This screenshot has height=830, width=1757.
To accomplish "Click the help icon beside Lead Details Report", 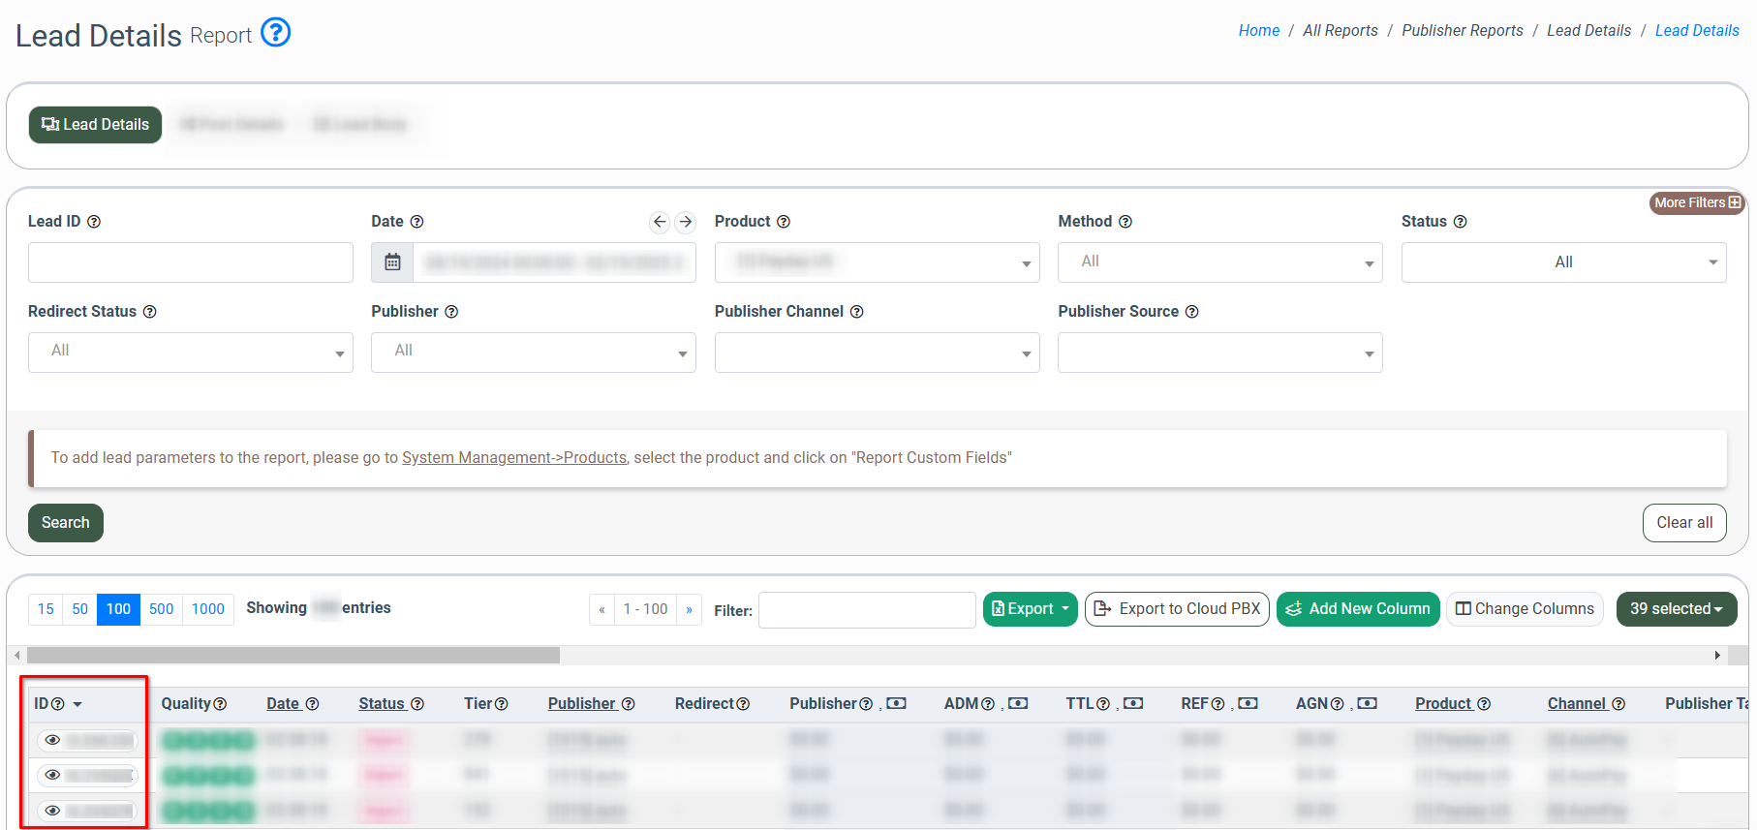I will click(276, 33).
